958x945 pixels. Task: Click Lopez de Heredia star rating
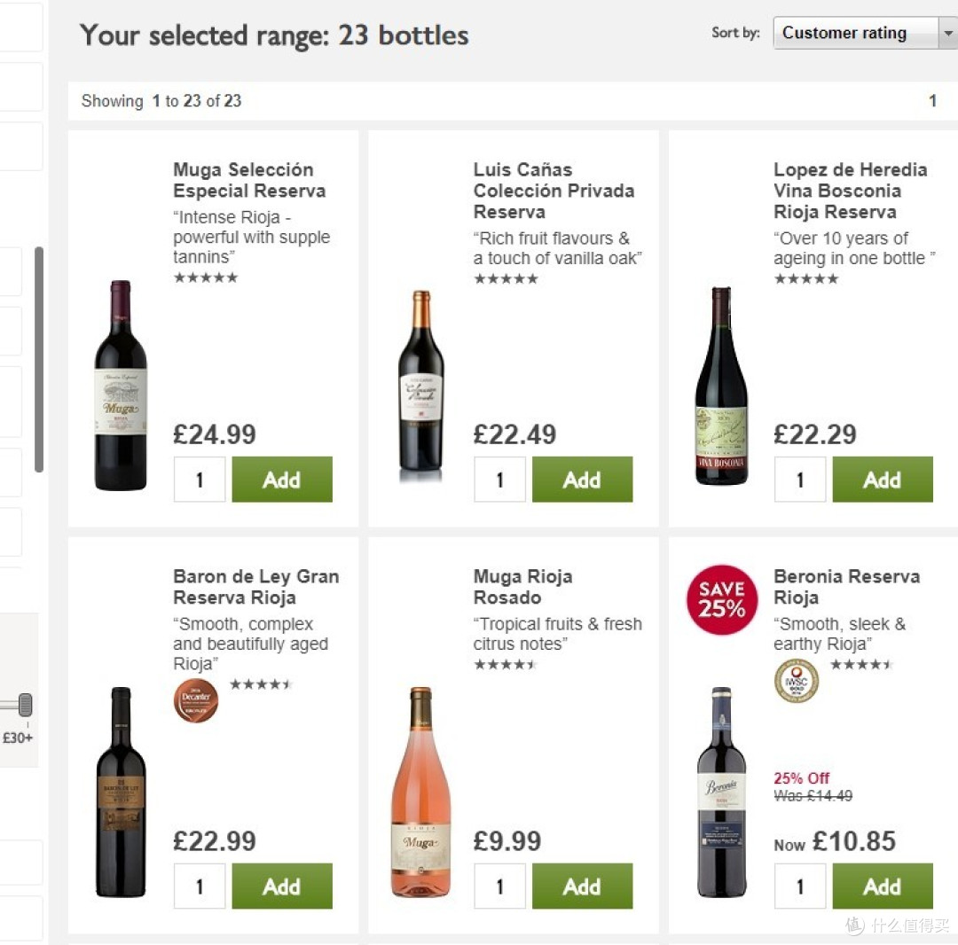point(806,279)
